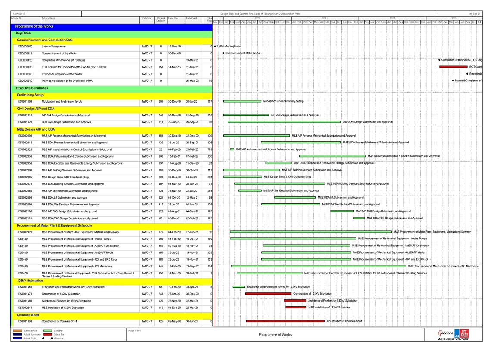
Task: Select the Mobilization and Preliminary Set Up bar
Action: click(x=242, y=101)
